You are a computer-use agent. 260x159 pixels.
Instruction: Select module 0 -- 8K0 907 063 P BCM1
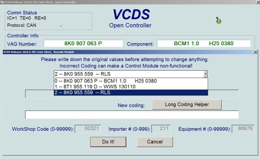(x=131, y=81)
